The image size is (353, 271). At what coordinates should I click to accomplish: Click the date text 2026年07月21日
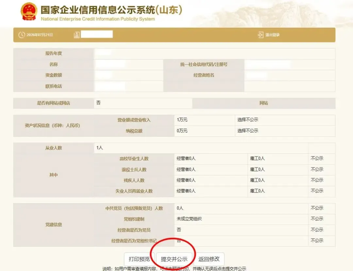pyautogui.click(x=40, y=35)
